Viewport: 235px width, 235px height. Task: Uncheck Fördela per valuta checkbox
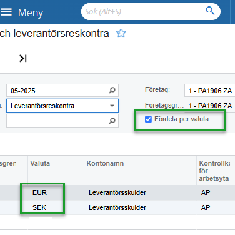coord(148,119)
